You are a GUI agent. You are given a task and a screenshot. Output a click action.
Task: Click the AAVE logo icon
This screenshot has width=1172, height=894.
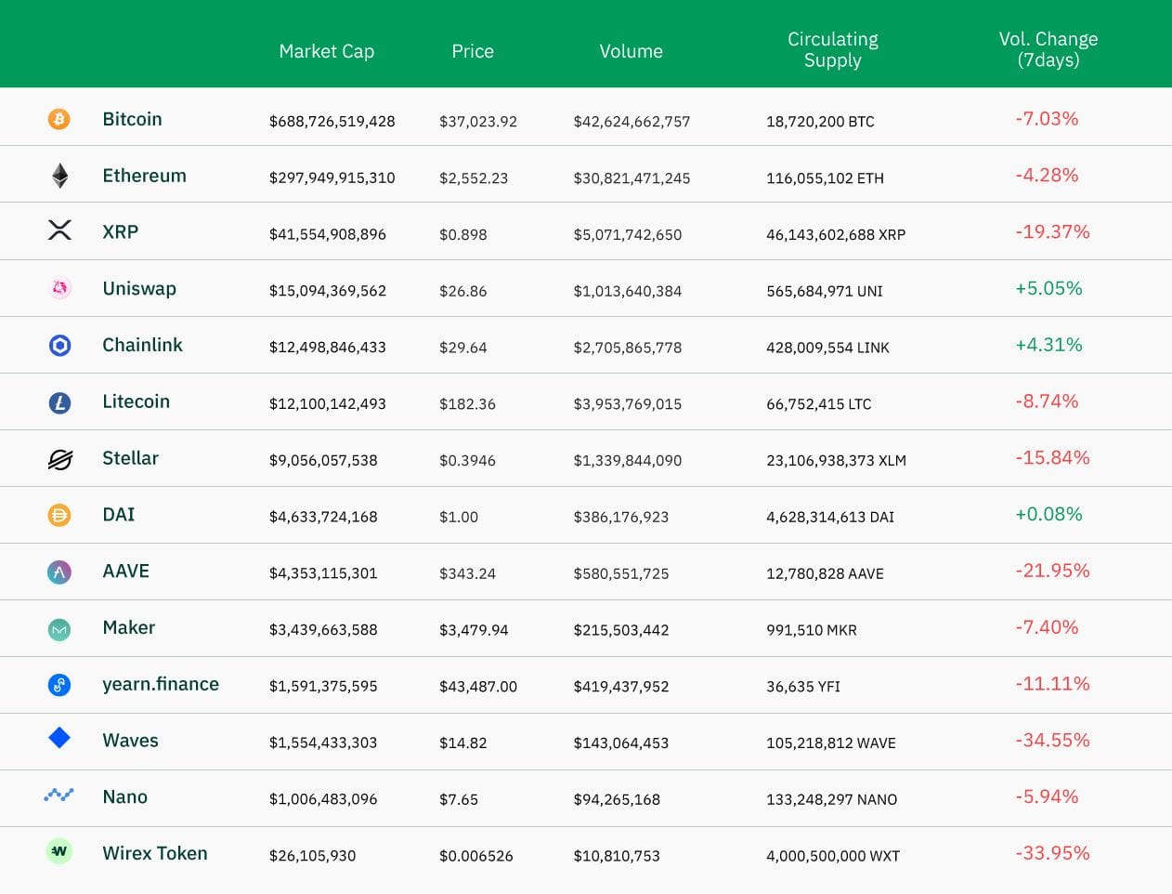tap(59, 572)
